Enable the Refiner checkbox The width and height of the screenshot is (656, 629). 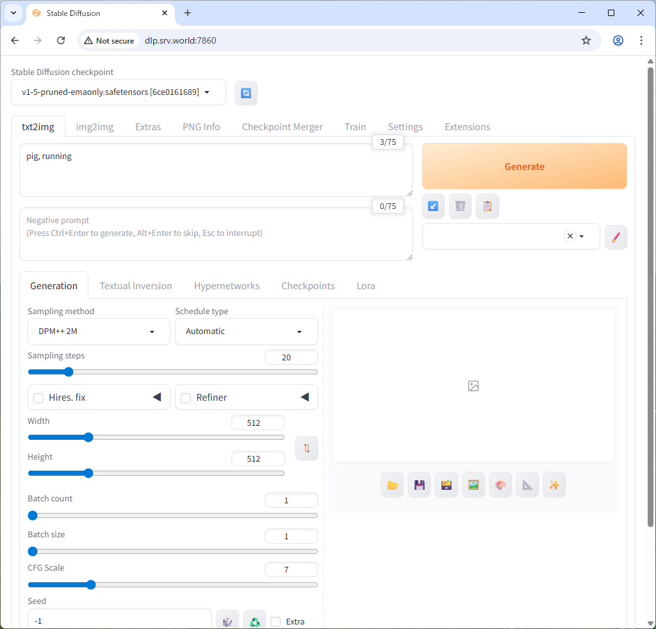tap(186, 397)
